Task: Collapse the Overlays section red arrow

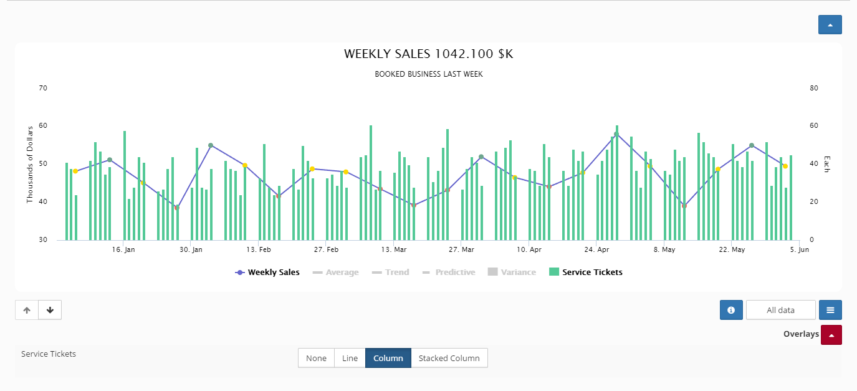Action: point(831,334)
